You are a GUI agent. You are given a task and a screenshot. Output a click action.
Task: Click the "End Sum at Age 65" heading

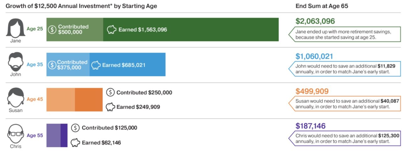(x=322, y=6)
